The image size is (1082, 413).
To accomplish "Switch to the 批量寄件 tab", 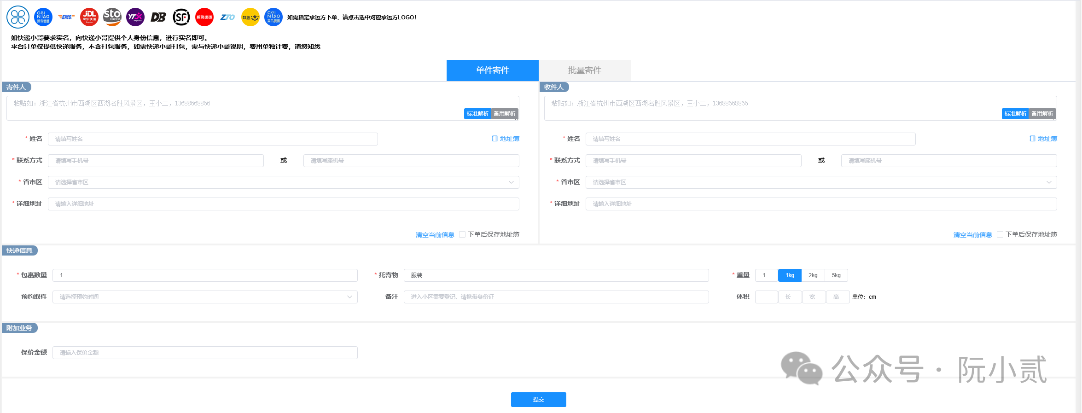I will [x=585, y=70].
